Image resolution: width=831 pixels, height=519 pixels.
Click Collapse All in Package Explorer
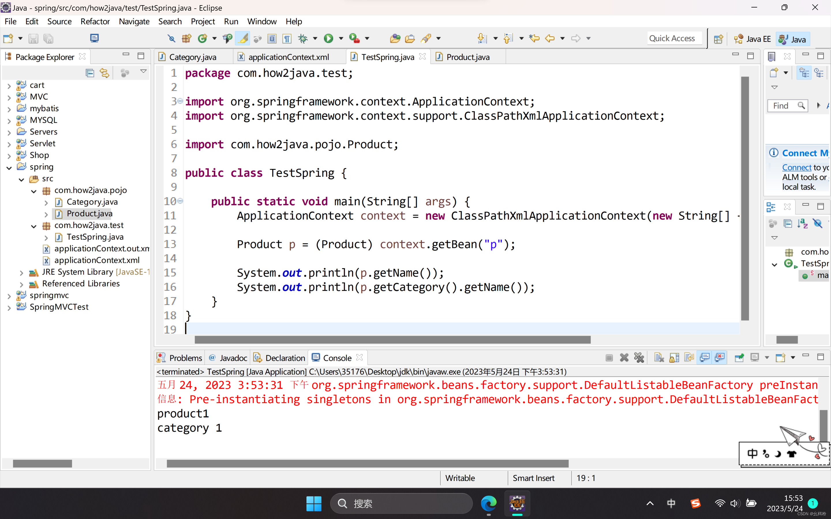click(x=90, y=73)
